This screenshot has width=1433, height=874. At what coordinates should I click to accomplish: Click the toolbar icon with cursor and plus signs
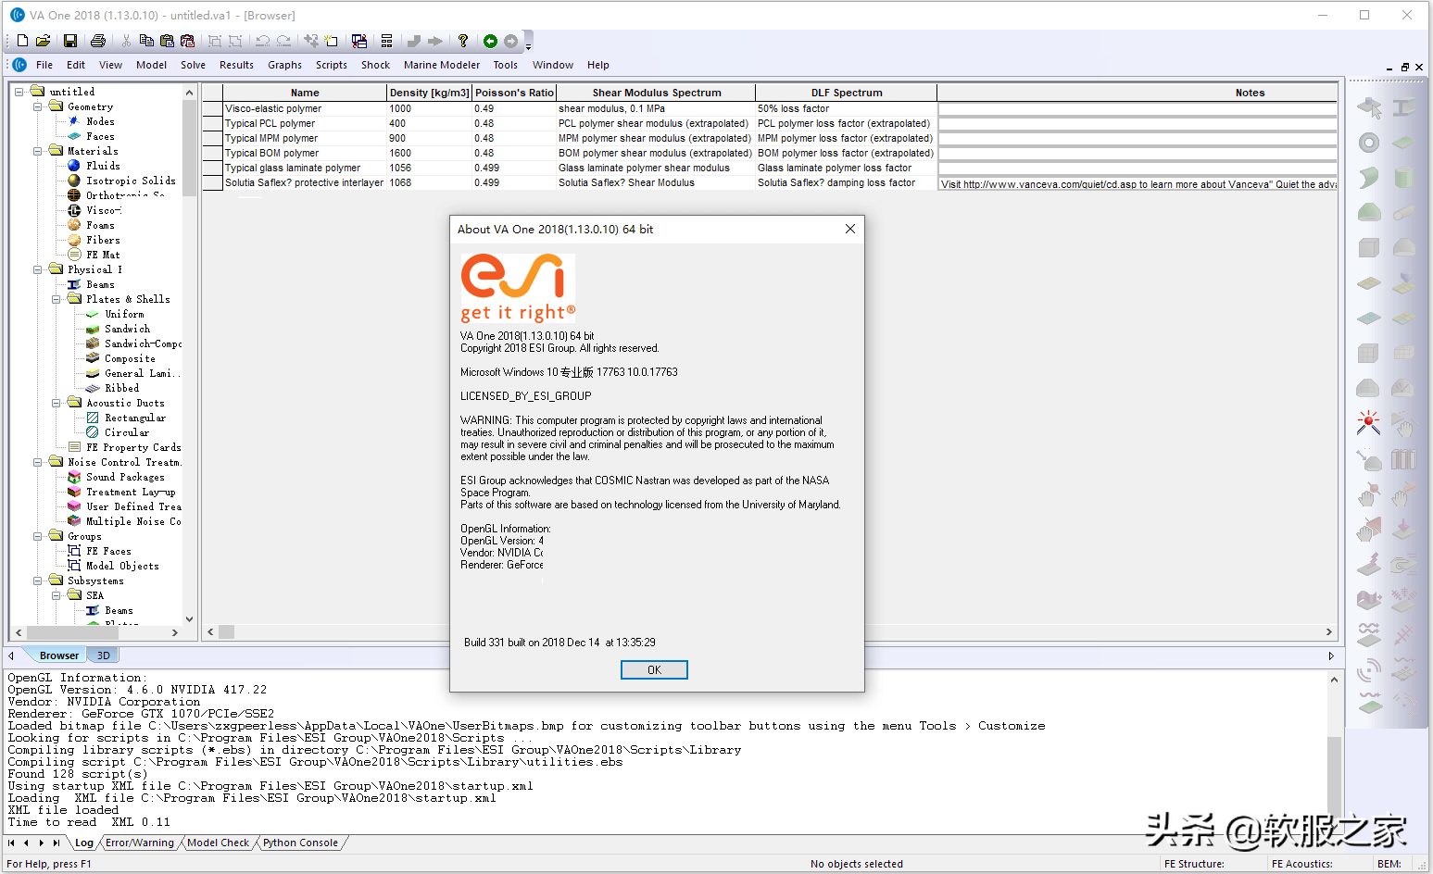coord(311,41)
